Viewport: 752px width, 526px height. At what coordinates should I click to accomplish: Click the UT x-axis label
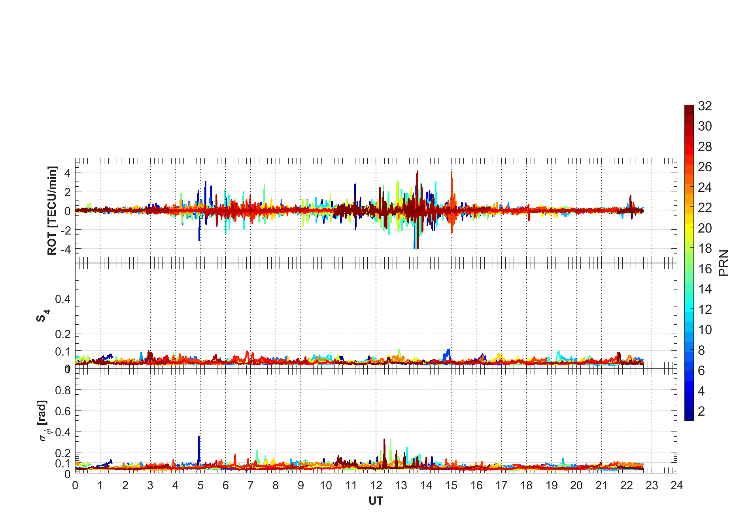376,501
